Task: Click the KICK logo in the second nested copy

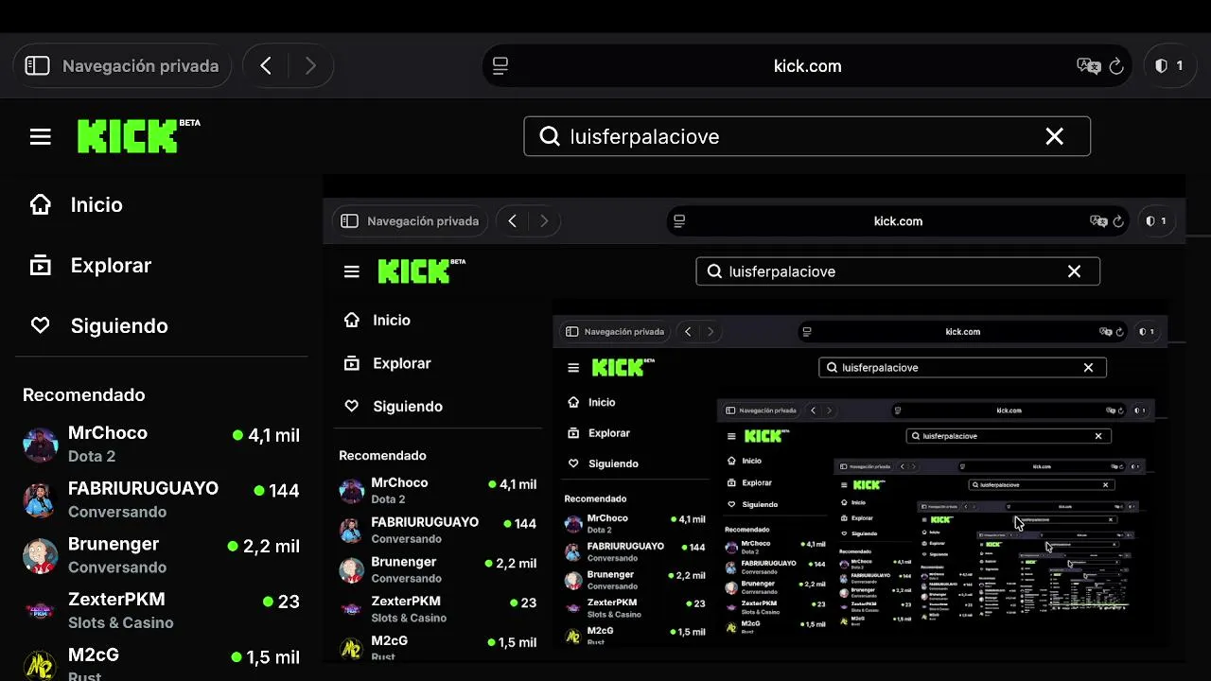Action: pos(623,368)
